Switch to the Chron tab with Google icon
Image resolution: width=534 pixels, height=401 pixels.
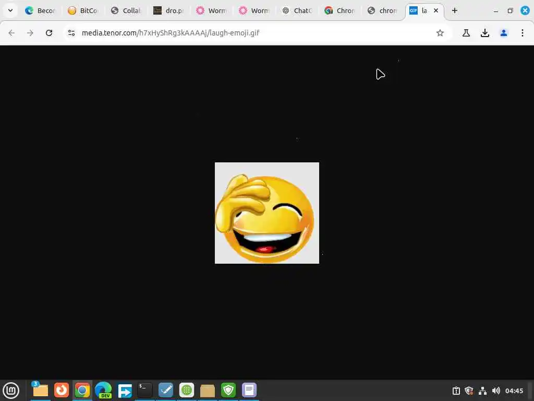pyautogui.click(x=339, y=10)
